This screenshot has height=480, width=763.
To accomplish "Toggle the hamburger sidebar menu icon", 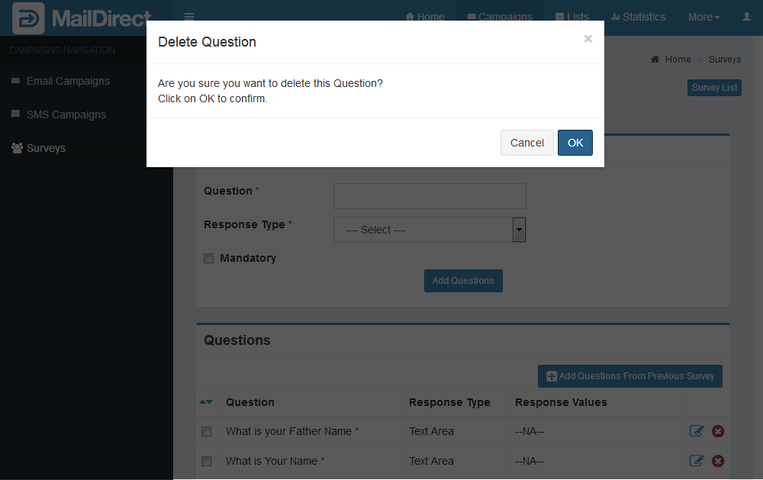I will (189, 17).
